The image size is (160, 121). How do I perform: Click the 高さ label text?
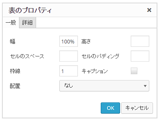[86, 41]
